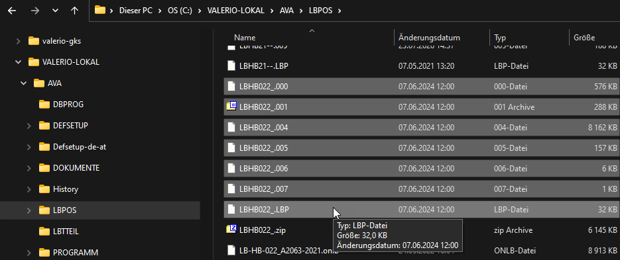Select OS (C:) in the breadcrumb path
This screenshot has width=620, height=260.
point(180,11)
